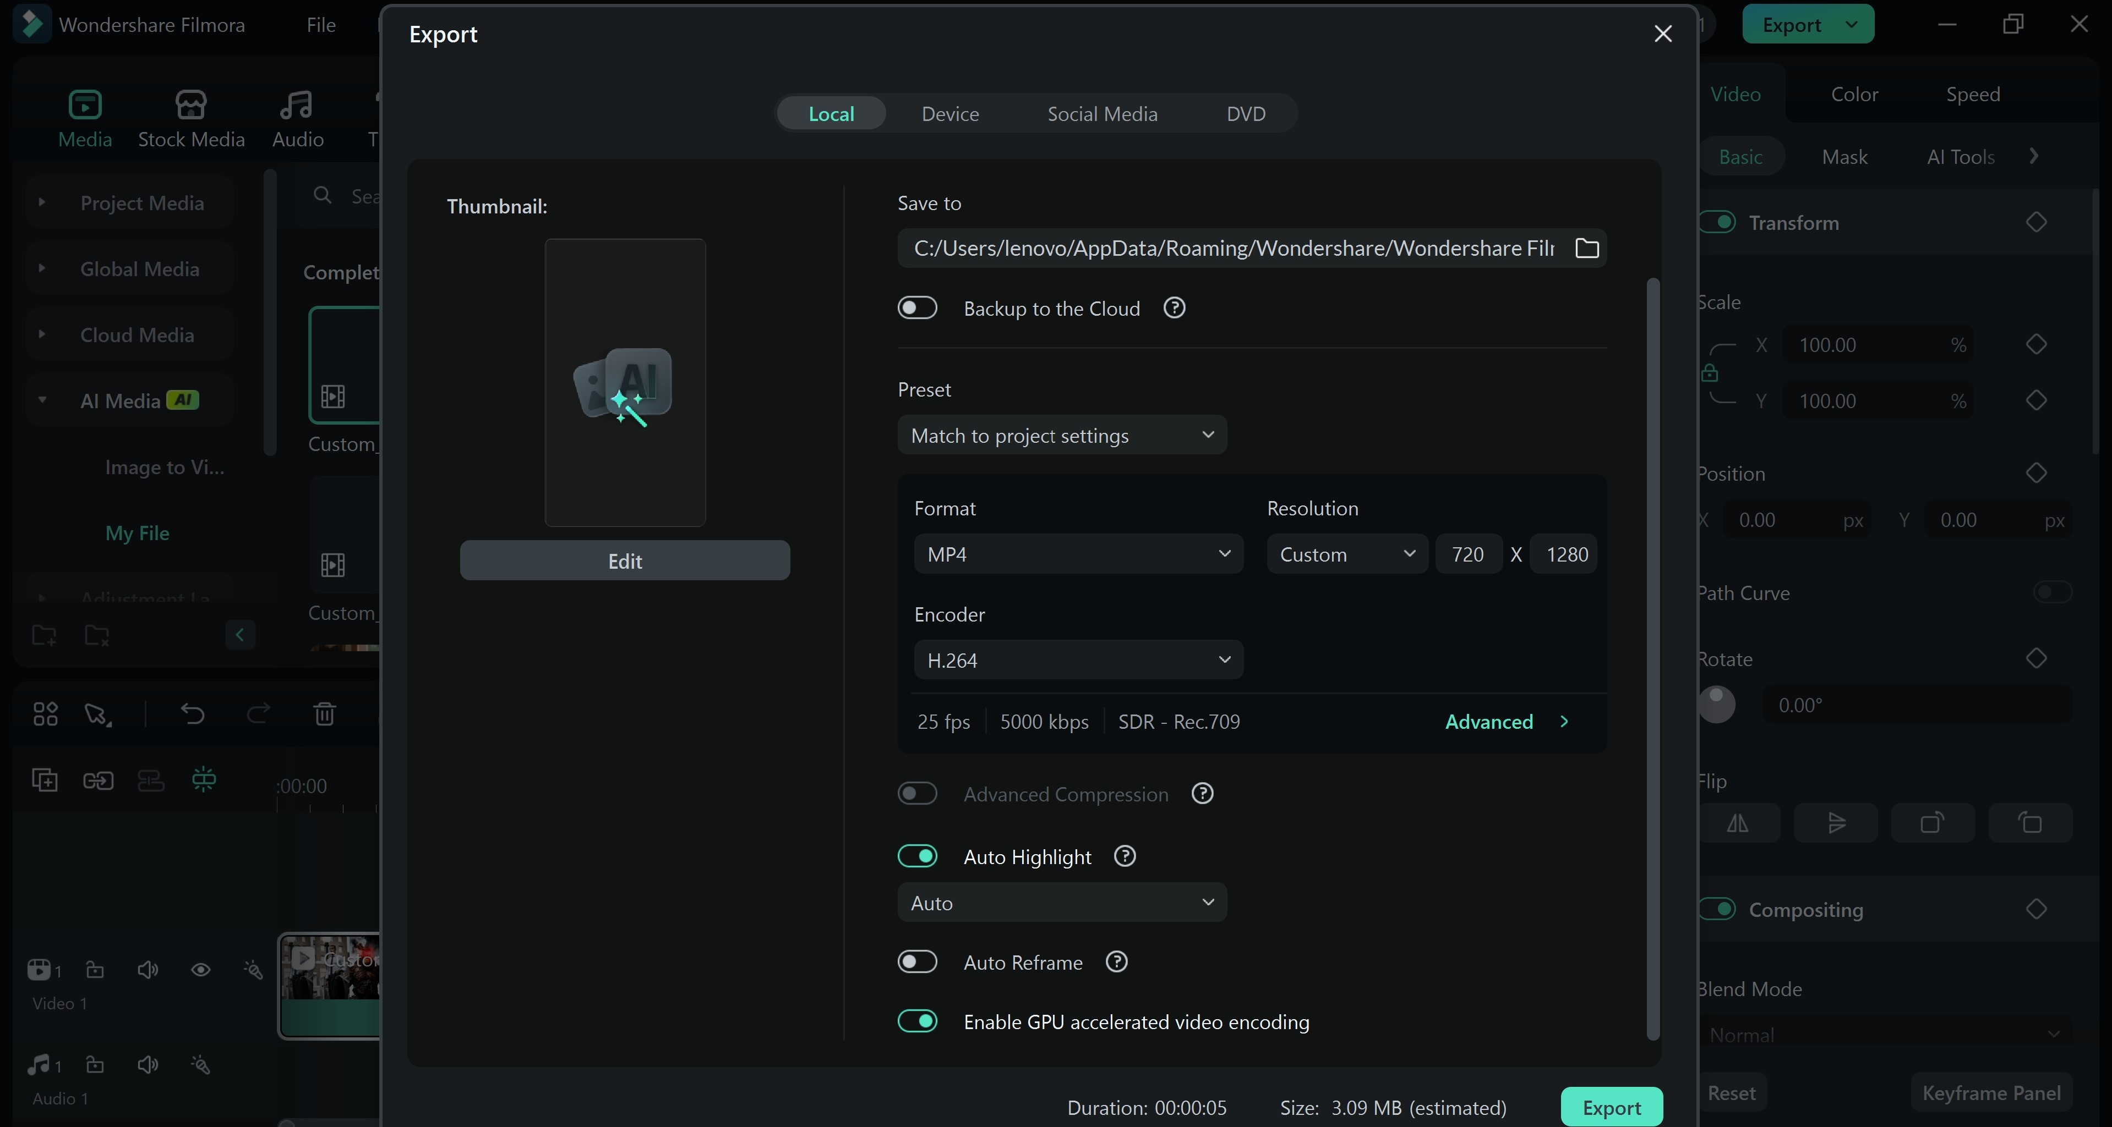Click the undo arrow in timeline toolbar
The width and height of the screenshot is (2112, 1127).
tap(193, 713)
